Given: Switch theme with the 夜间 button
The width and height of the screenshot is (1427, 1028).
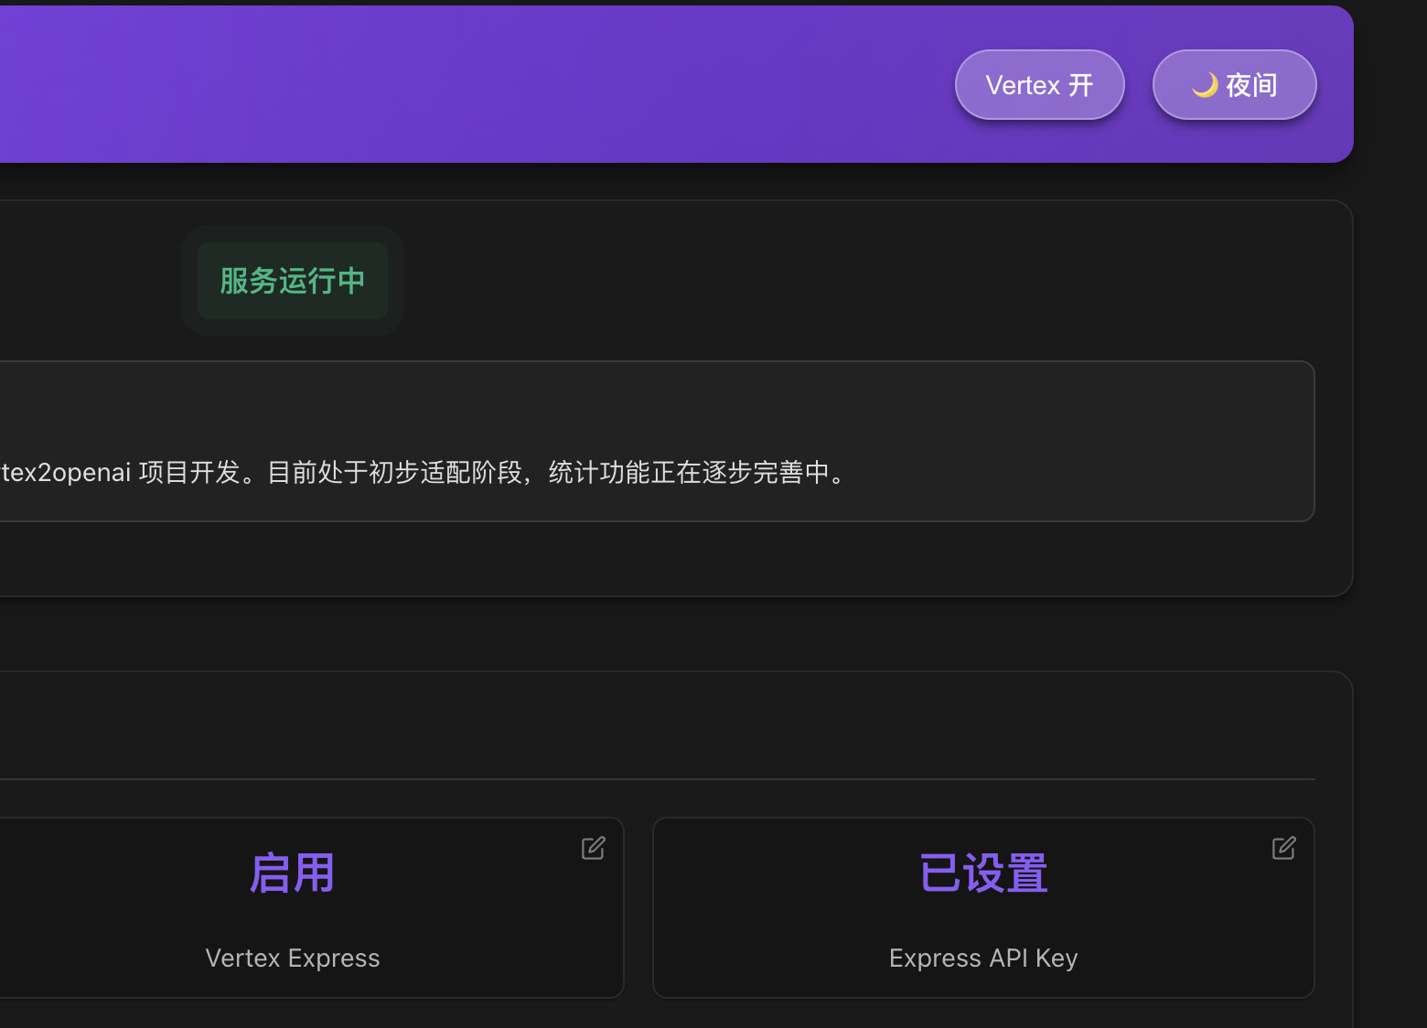Looking at the screenshot, I should [1234, 85].
